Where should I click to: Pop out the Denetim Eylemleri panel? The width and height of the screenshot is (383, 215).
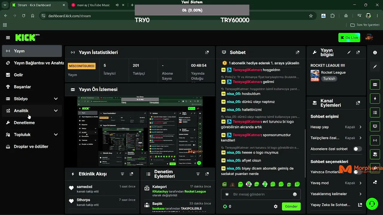tap(207, 174)
